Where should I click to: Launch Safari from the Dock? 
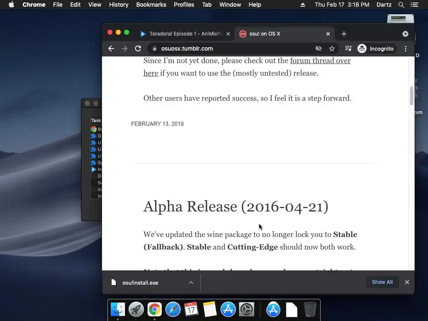tap(173, 310)
